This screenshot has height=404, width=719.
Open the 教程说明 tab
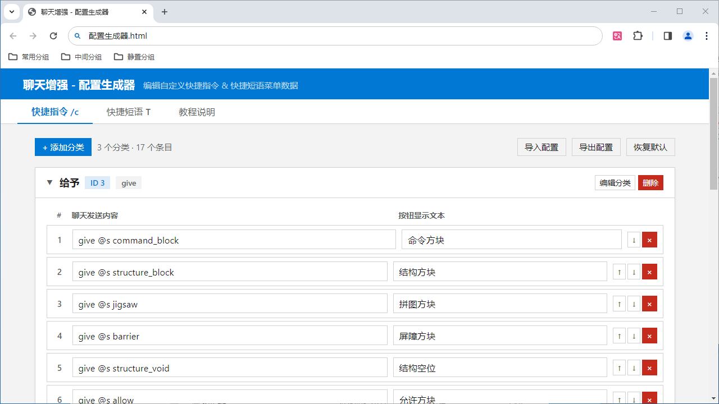(x=197, y=112)
